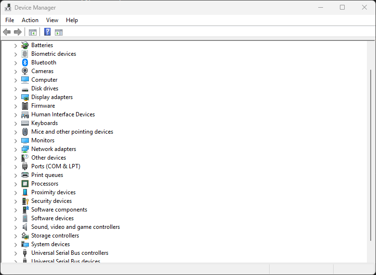Expand the Batteries node chevron
This screenshot has width=376, height=275.
coord(15,46)
